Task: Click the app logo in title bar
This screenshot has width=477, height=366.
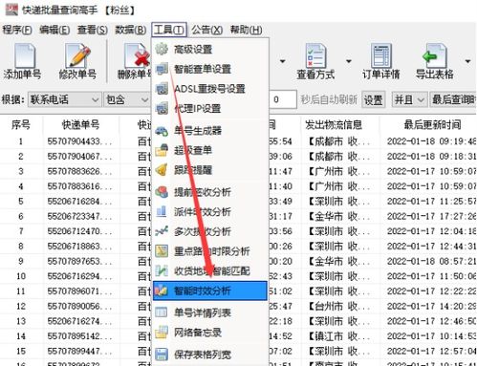Action: pyautogui.click(x=11, y=10)
